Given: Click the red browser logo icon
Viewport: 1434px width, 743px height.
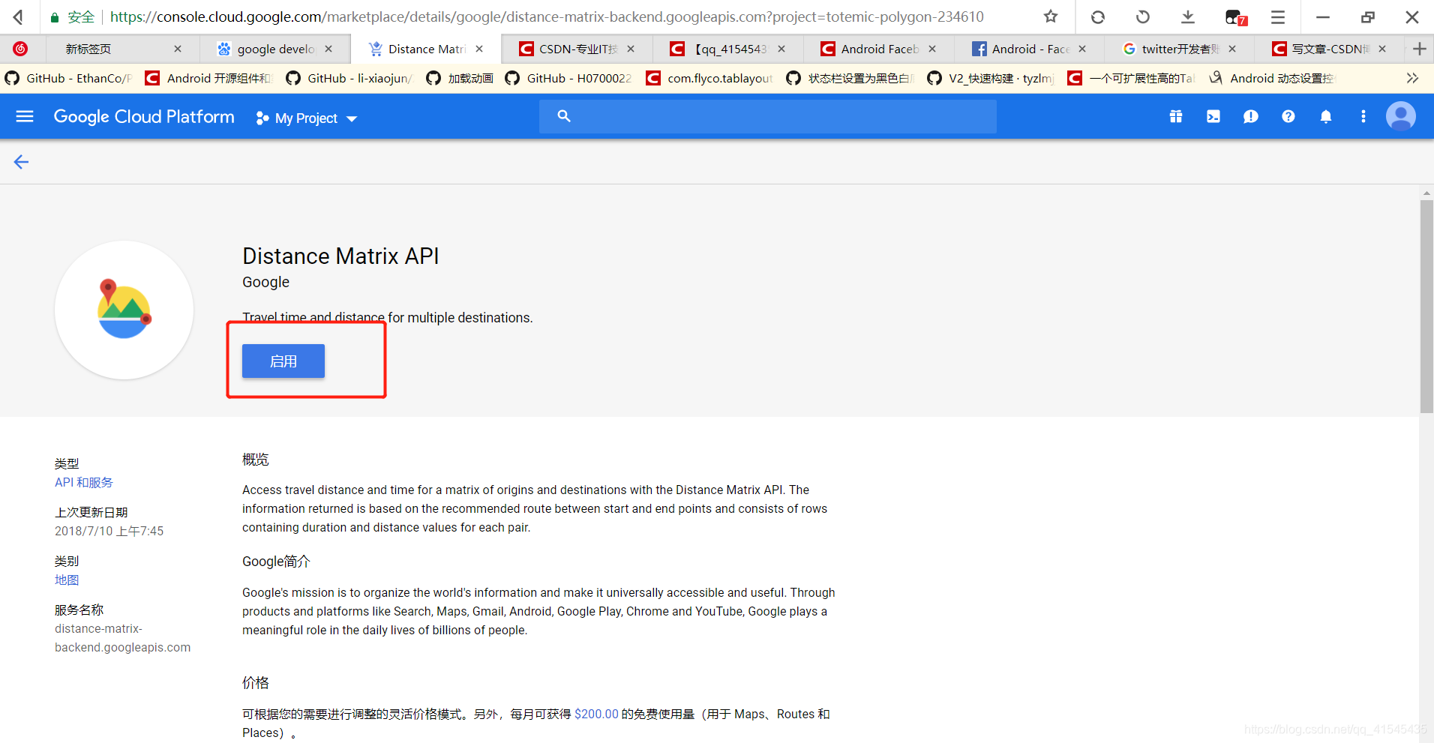Looking at the screenshot, I should point(20,49).
